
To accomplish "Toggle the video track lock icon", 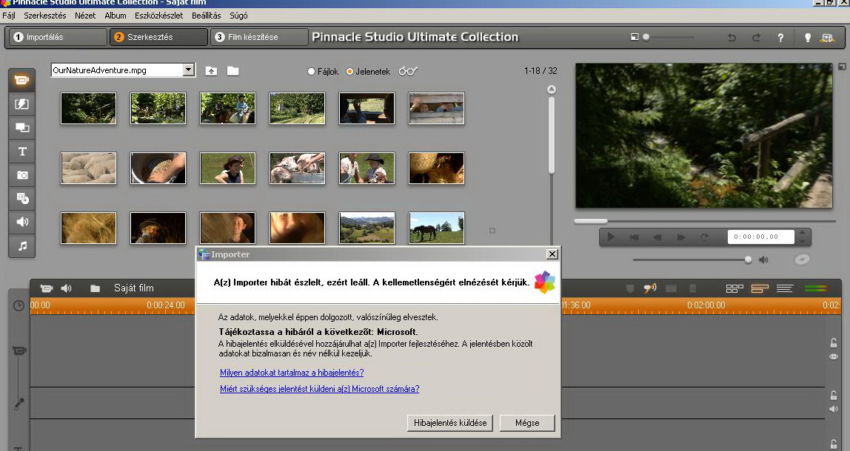I will (x=834, y=343).
